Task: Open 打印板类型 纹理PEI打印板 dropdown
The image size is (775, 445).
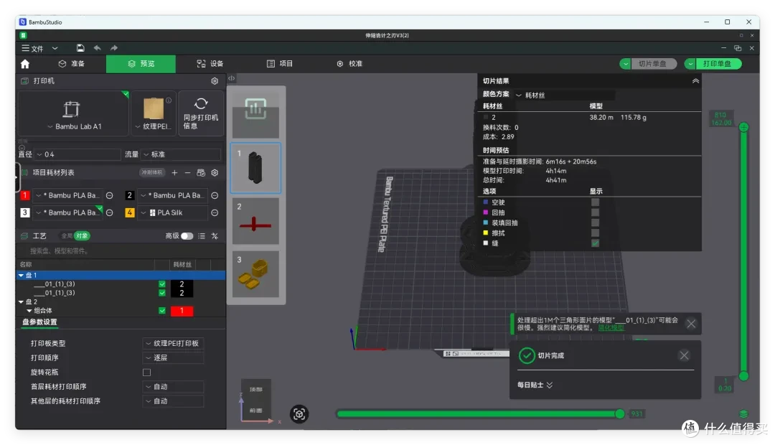Action: [173, 343]
